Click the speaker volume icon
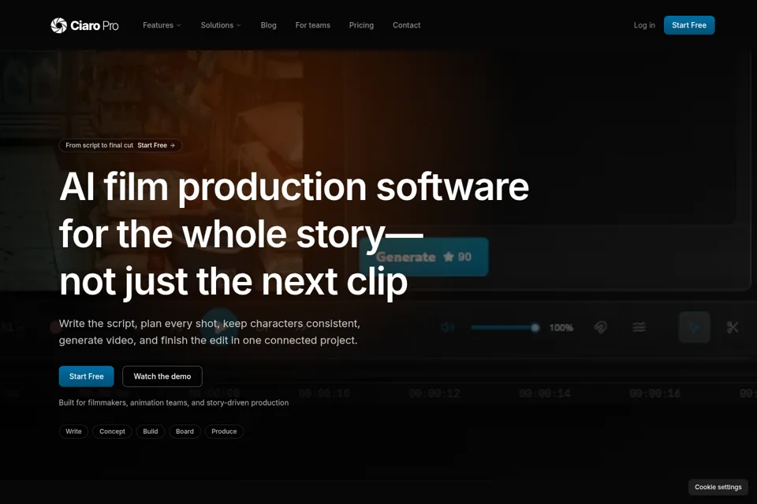Viewport: 757px width, 504px height. 447,328
